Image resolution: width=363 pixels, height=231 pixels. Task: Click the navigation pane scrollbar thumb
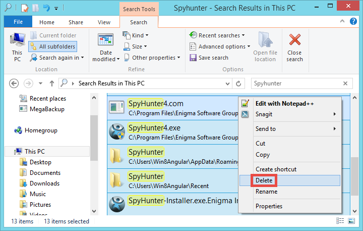tap(94, 138)
